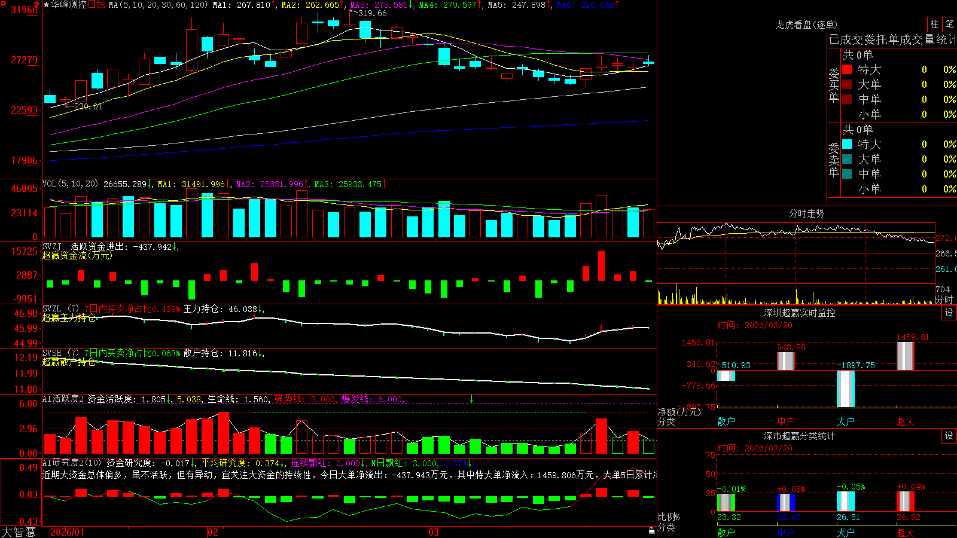Click the 深市超赢分类统计 panel title

click(799, 436)
